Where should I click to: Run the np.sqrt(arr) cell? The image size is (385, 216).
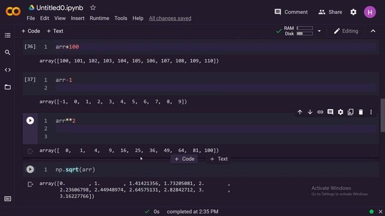[30, 169]
